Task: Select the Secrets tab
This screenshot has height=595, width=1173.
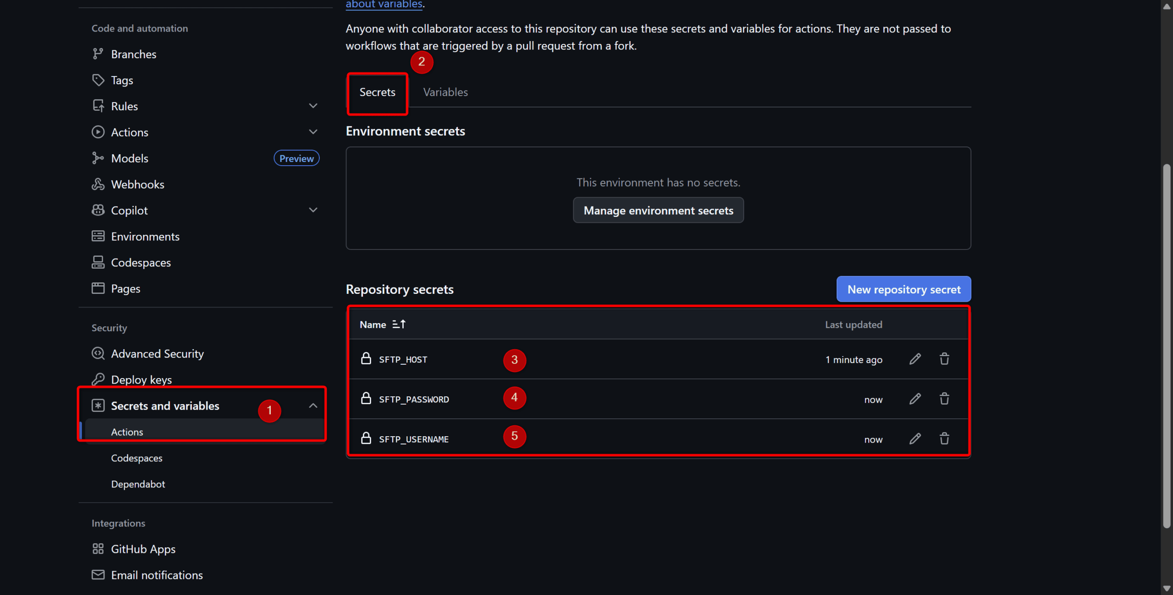Action: coord(377,92)
